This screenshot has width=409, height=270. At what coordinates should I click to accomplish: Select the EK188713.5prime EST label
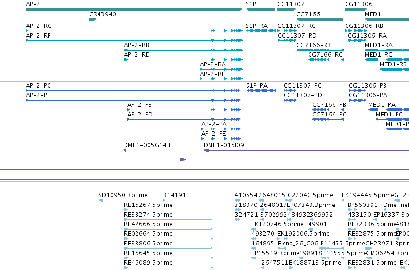(x=315, y=263)
